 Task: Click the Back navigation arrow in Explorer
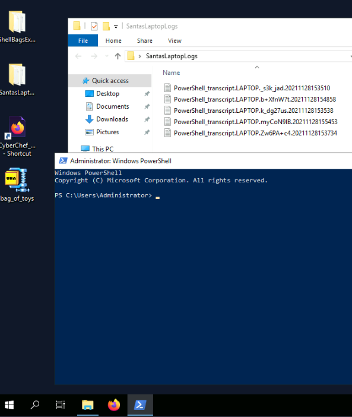coord(78,56)
